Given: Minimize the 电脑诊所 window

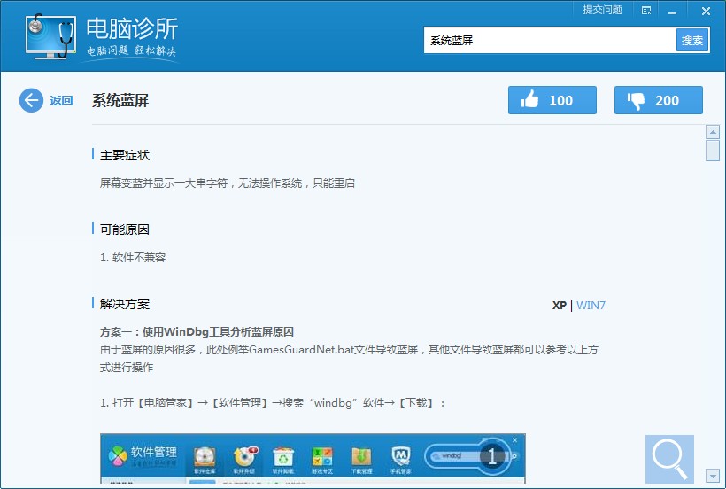Looking at the screenshot, I should (x=672, y=12).
